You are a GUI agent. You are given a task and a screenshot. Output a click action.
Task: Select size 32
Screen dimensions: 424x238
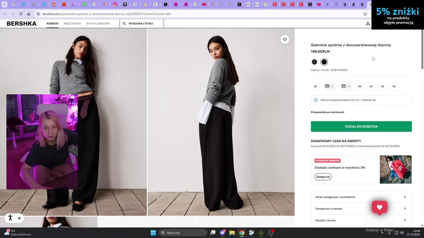(x=315, y=86)
